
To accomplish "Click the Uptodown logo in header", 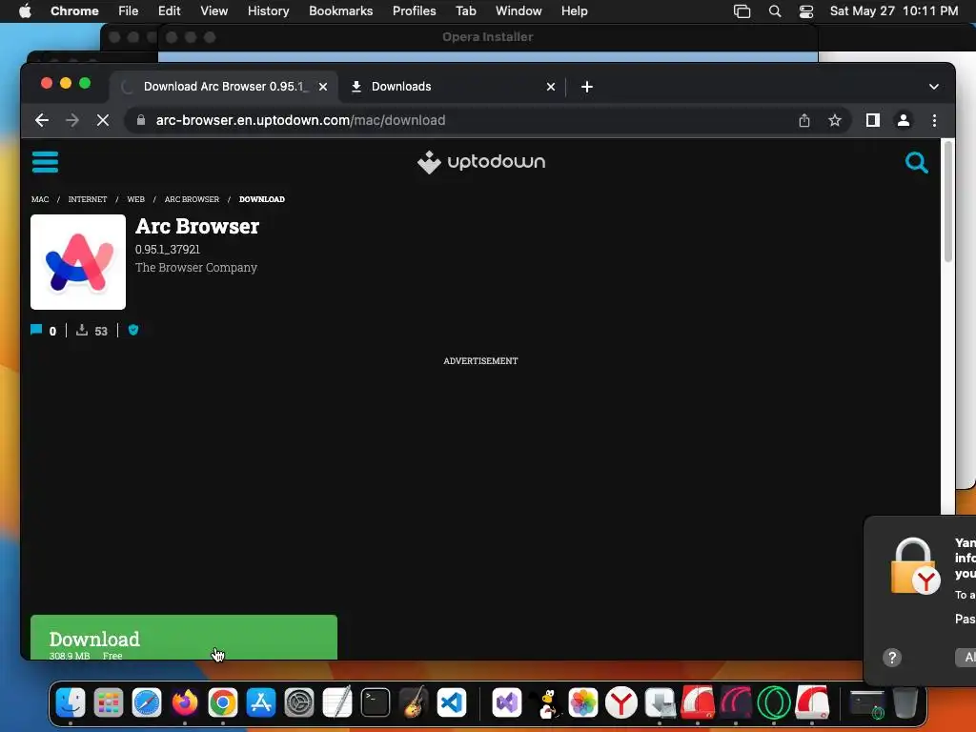I will tap(481, 162).
